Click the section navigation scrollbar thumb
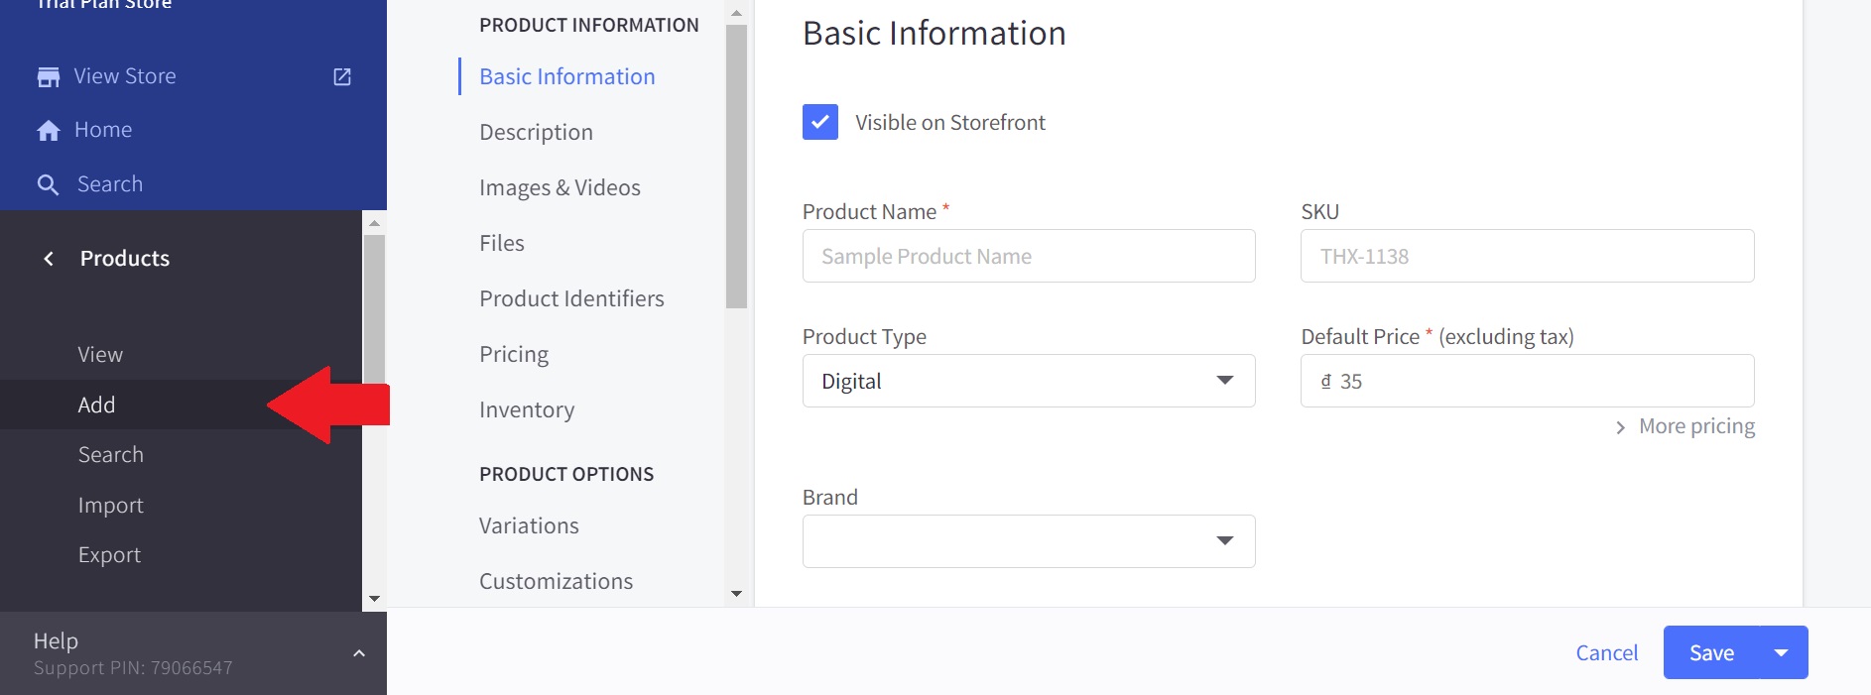This screenshot has height=695, width=1871. (736, 167)
